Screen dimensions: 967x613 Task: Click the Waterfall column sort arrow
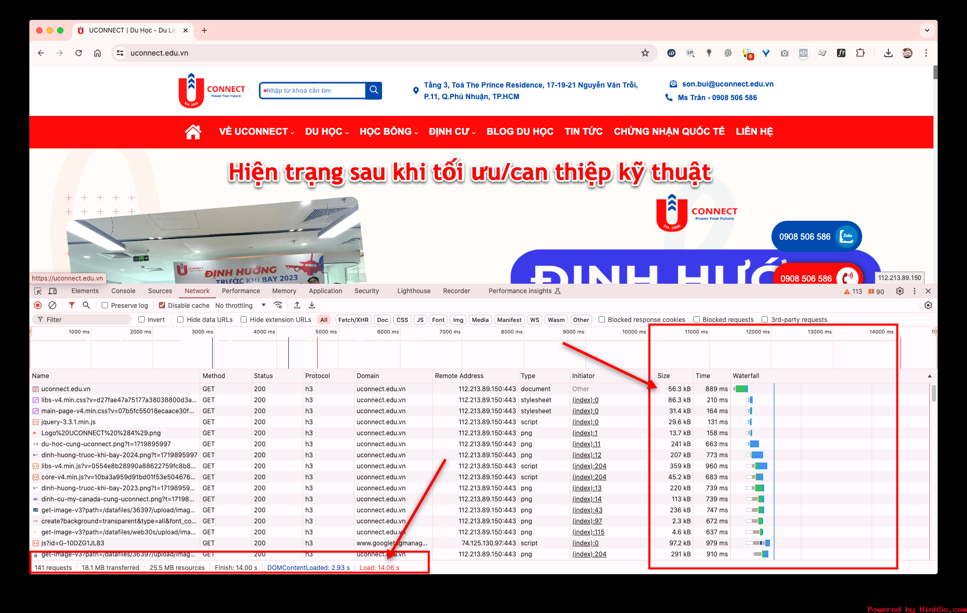coord(930,376)
